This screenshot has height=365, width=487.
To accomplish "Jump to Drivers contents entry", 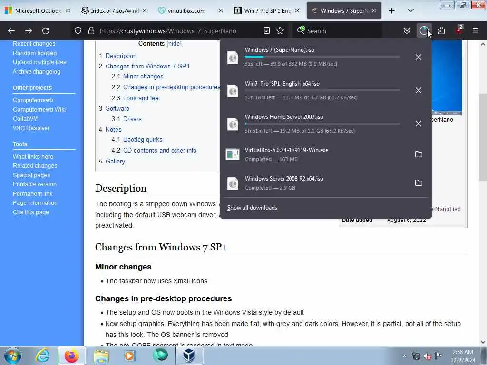I will [132, 119].
